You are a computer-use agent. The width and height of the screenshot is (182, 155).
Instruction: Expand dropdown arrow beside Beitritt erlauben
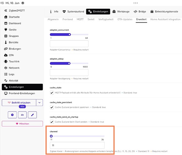tap(40, 103)
